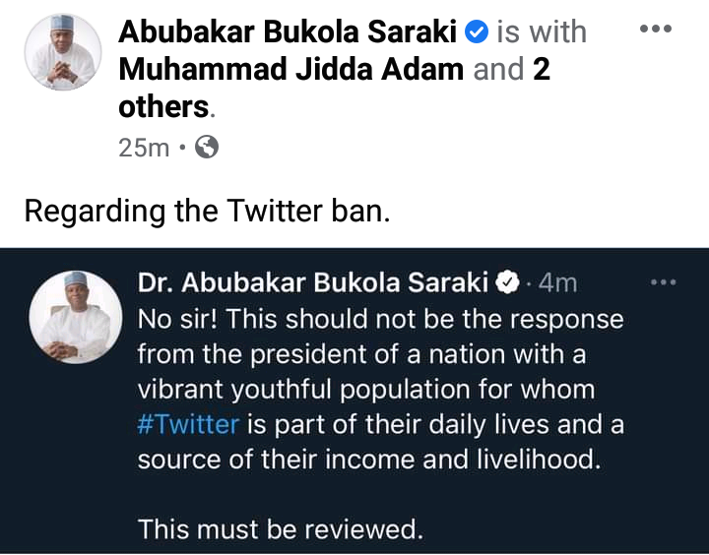Click the Dr. Abubakar Bukola Saraki tweet name
The height and width of the screenshot is (555, 709).
click(312, 283)
